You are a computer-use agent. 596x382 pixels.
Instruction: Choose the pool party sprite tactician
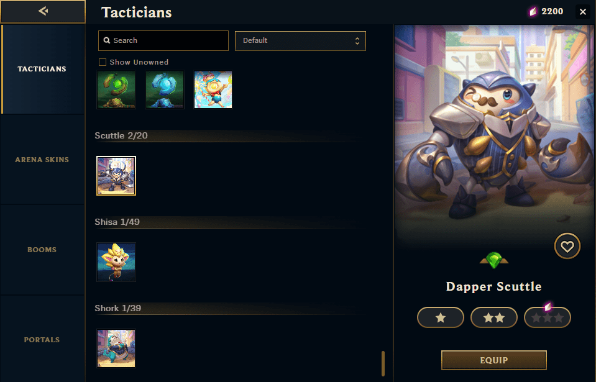tap(213, 89)
